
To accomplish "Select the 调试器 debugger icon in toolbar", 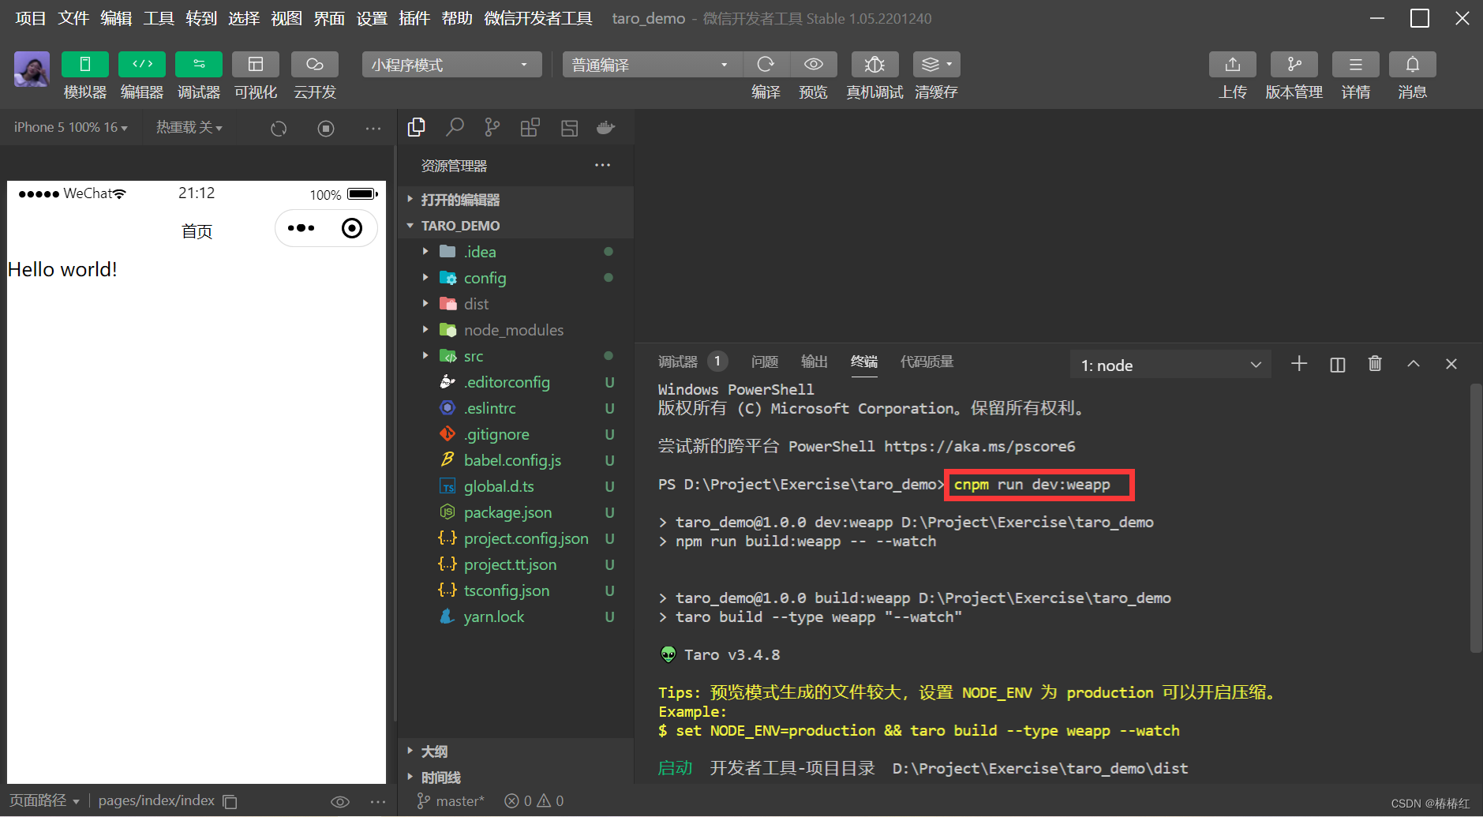I will coord(198,64).
